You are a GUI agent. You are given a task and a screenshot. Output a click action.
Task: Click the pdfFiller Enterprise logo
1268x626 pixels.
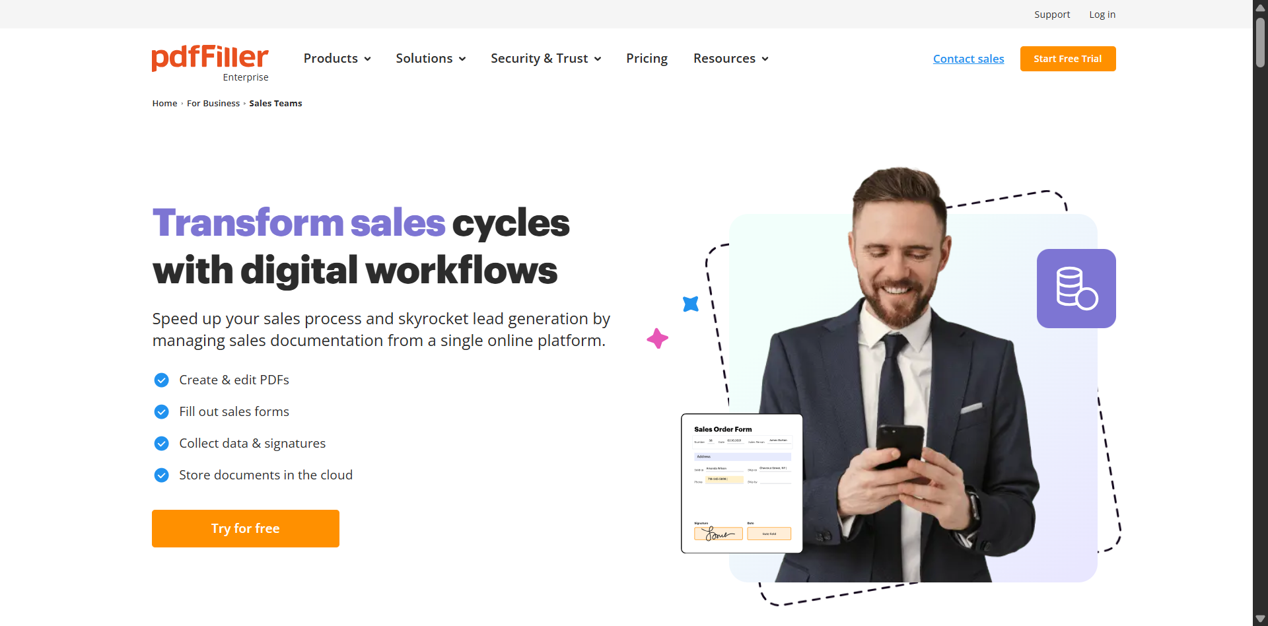(210, 63)
